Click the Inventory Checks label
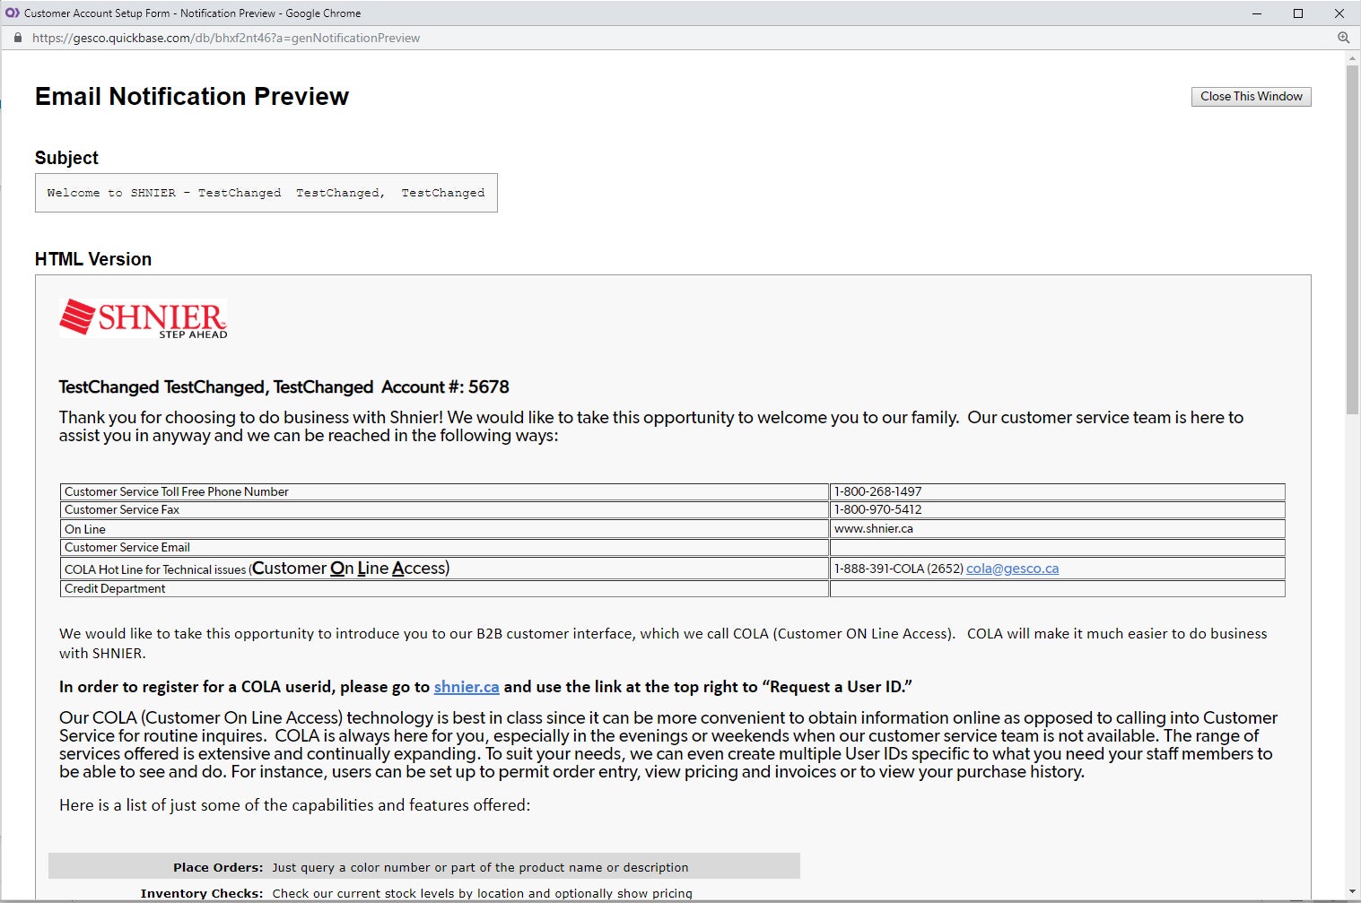Image resolution: width=1361 pixels, height=903 pixels. (x=202, y=893)
